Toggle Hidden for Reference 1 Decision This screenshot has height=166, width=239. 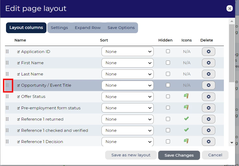(168, 141)
